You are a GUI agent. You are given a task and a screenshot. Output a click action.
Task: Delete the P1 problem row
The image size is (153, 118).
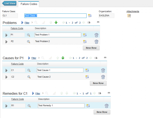pyautogui.click(x=96, y=35)
